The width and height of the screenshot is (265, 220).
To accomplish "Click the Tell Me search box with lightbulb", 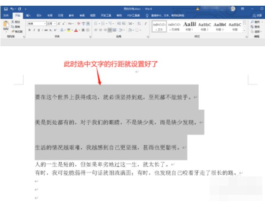I will coord(165,15).
